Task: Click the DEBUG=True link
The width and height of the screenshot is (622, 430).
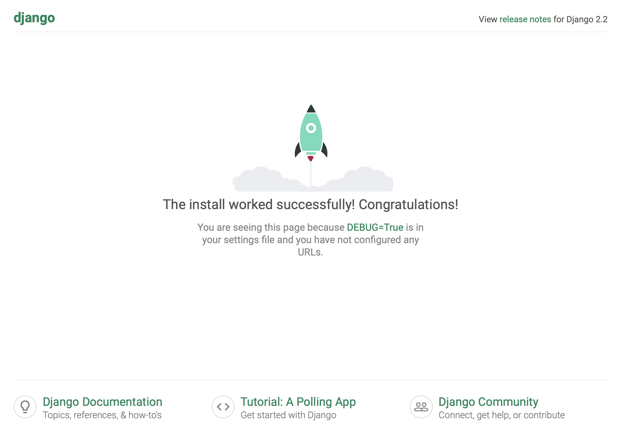Action: 375,227
